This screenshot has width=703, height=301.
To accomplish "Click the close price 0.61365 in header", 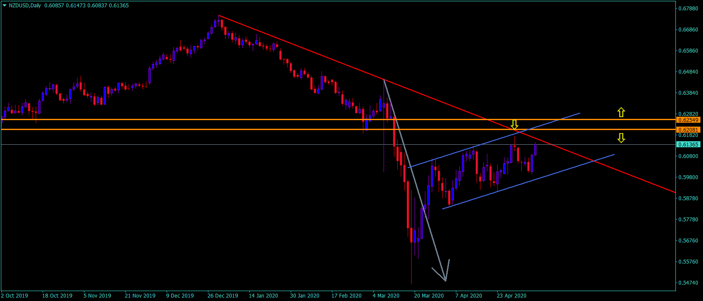I will coord(119,6).
